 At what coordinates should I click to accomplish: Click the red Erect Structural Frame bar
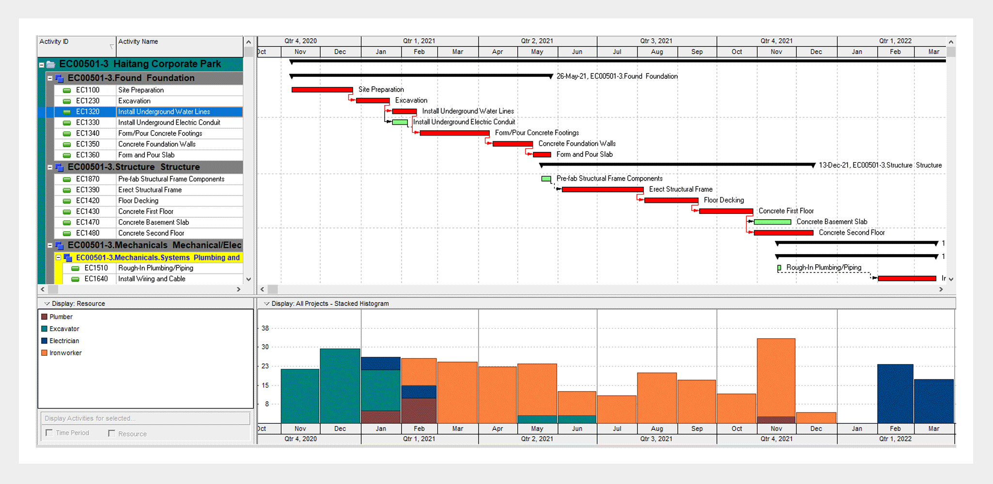[602, 189]
